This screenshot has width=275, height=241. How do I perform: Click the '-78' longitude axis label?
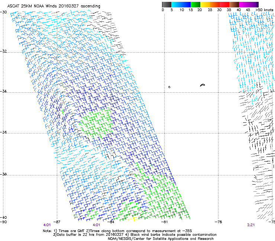[x=219, y=222]
